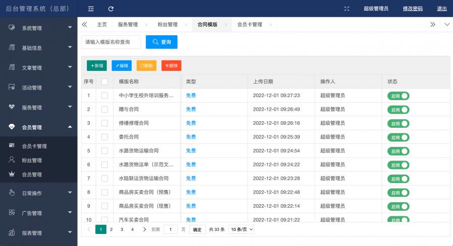This screenshot has width=453, height=246.
Task: Click the template name search input field
Action: 111,42
